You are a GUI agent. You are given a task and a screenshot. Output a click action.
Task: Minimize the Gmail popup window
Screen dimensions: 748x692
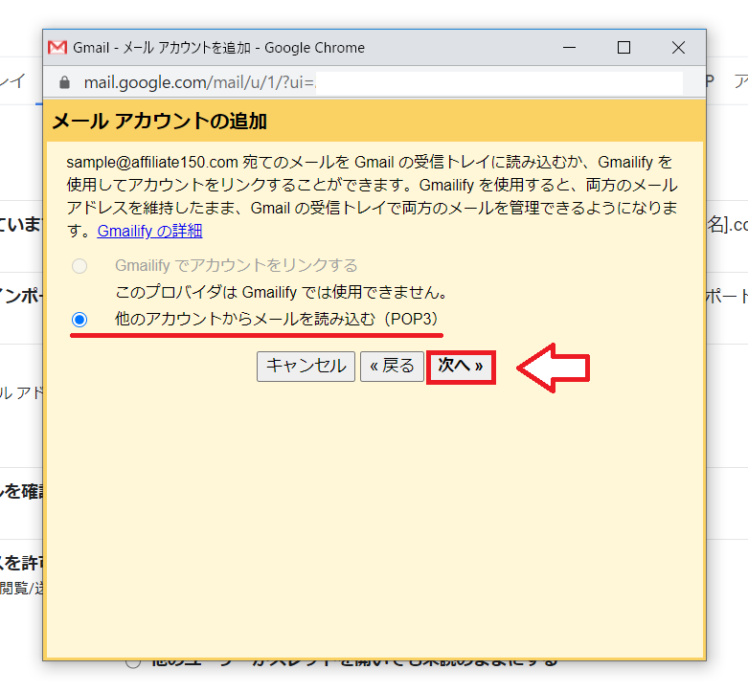tap(569, 48)
